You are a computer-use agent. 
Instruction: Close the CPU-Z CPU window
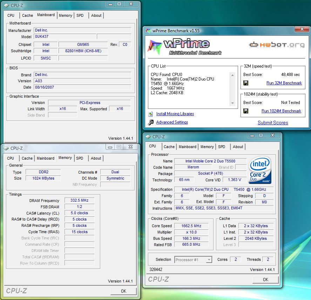click(x=272, y=135)
